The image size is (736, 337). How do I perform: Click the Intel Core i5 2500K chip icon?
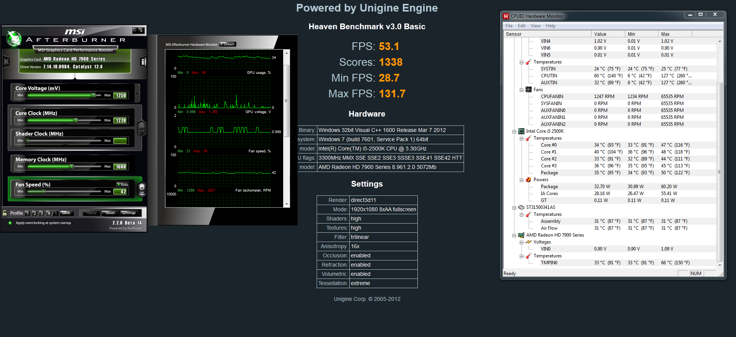(x=521, y=131)
